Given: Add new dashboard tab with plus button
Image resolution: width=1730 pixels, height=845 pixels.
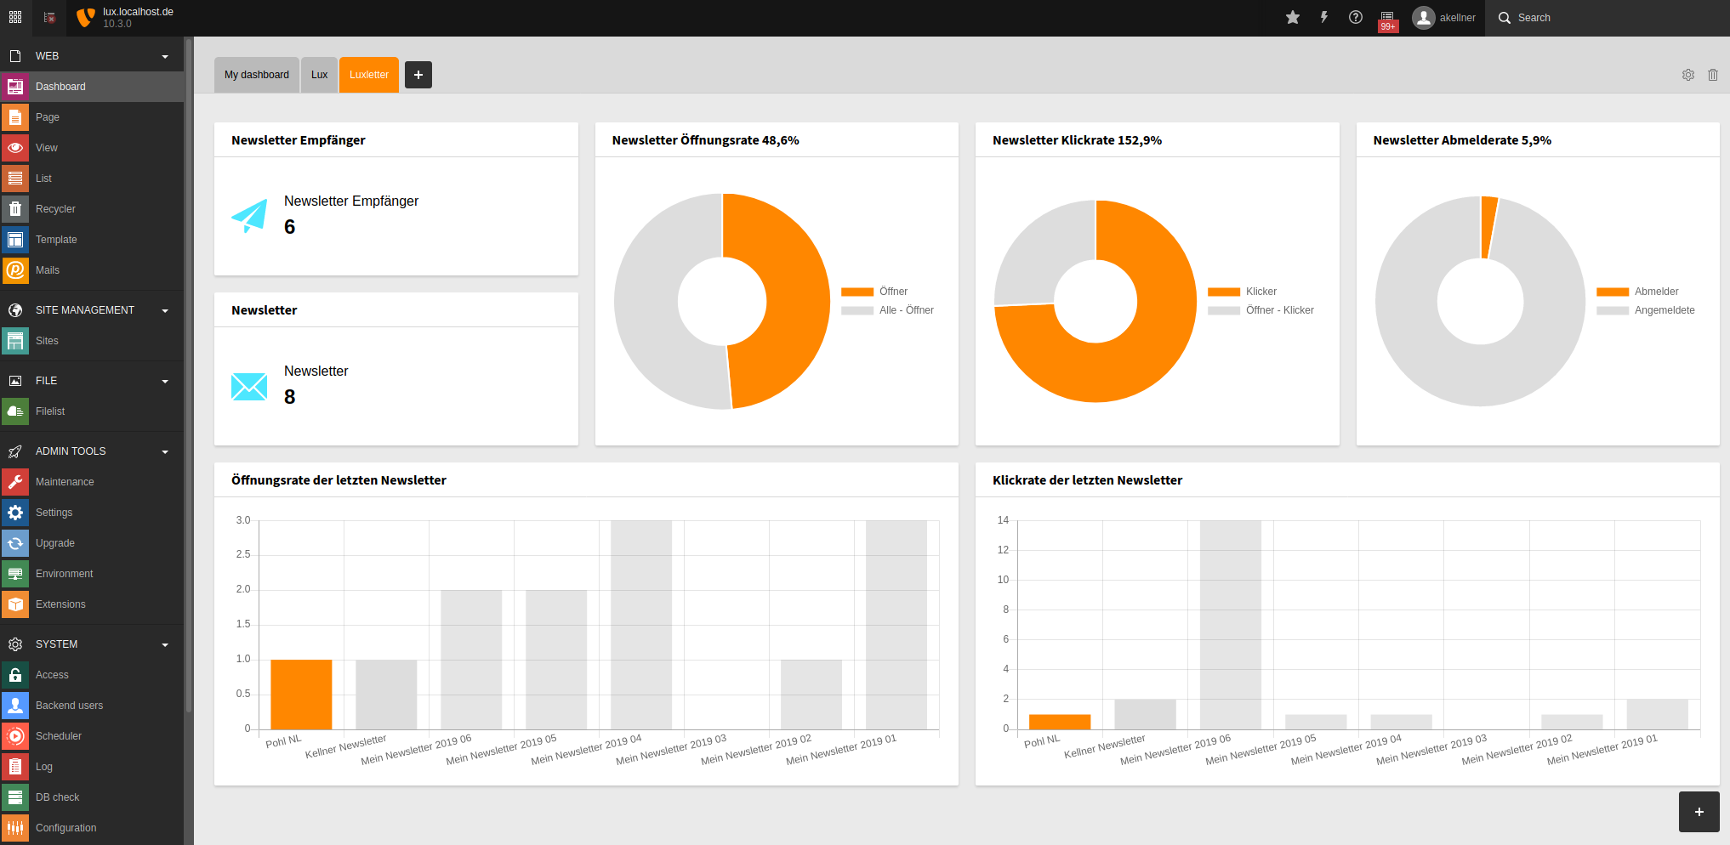Looking at the screenshot, I should 418,75.
